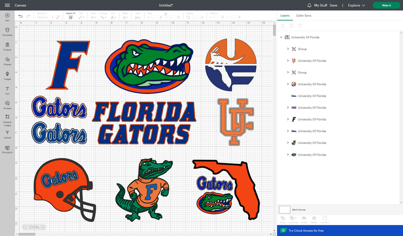The height and width of the screenshot is (236, 403).
Task: Expand the UF monogram thumbnail layer
Action: 288,60
